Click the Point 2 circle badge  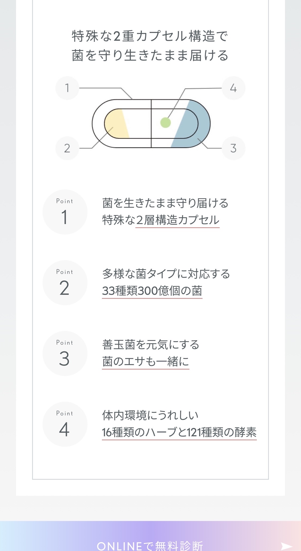coord(65,283)
